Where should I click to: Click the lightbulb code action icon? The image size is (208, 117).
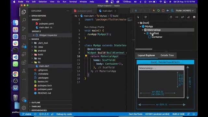pyautogui.click(x=86, y=56)
